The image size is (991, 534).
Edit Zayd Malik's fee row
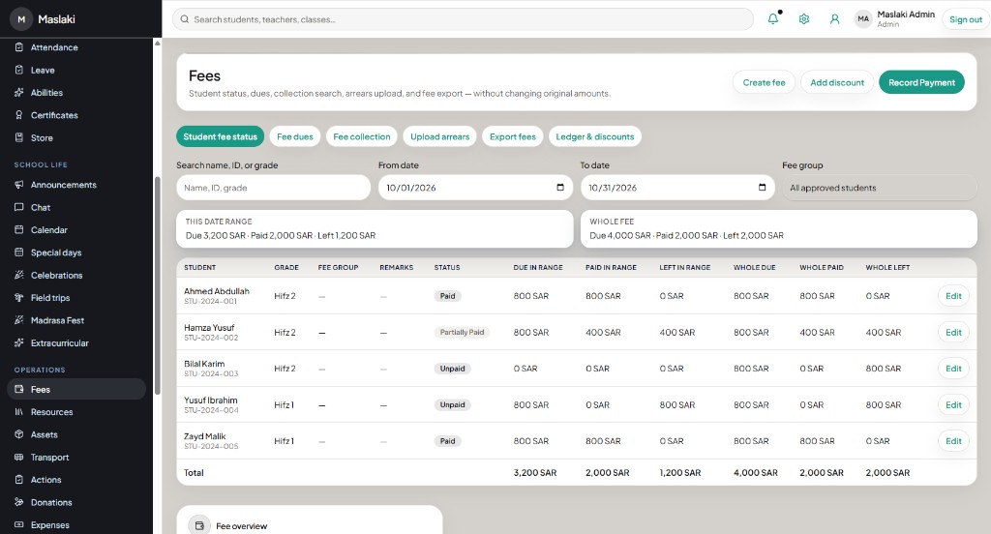tap(953, 441)
